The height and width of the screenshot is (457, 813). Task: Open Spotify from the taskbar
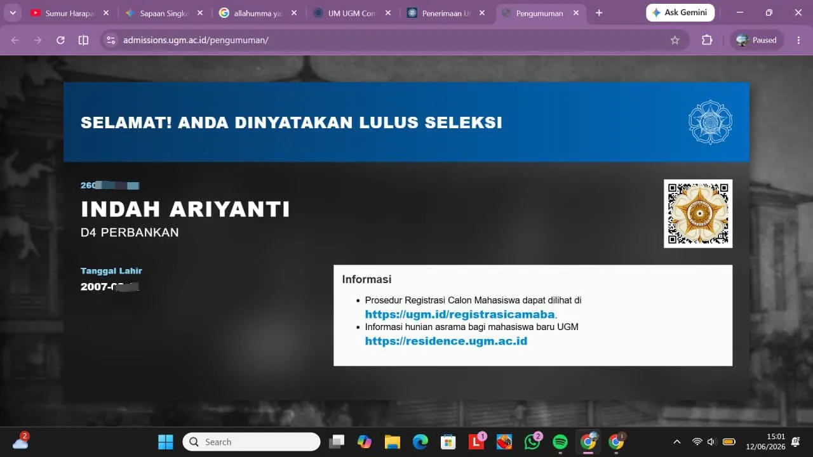[x=560, y=442]
